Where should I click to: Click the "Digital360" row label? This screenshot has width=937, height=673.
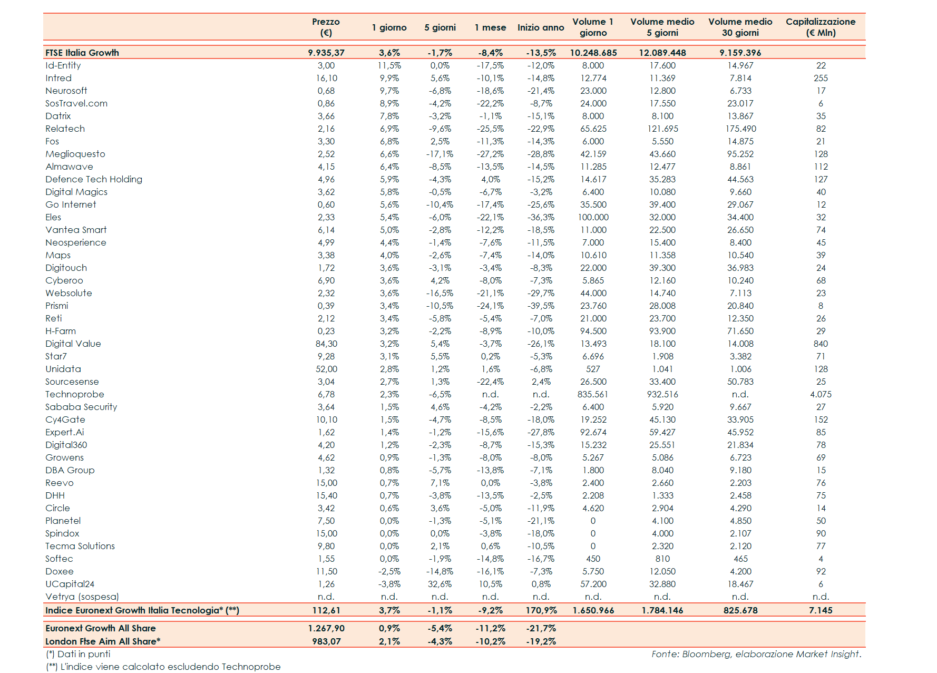coord(66,445)
